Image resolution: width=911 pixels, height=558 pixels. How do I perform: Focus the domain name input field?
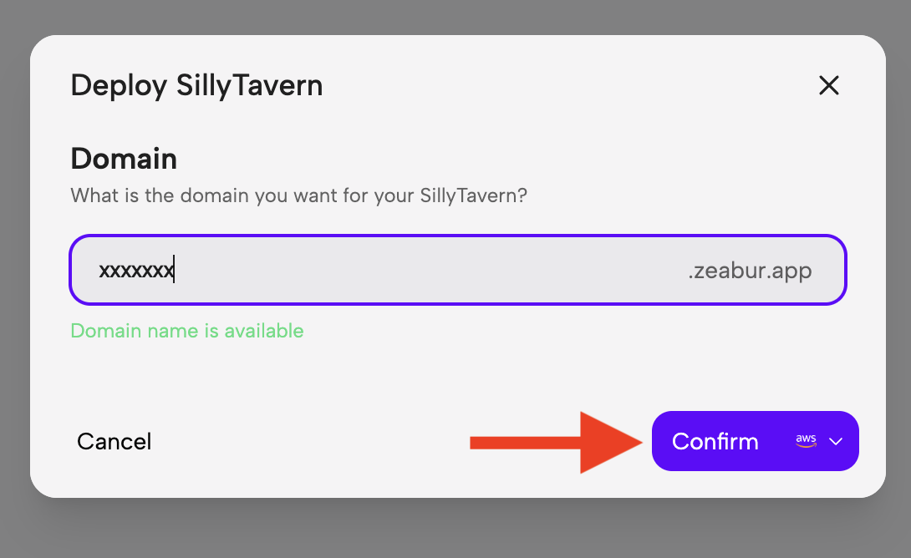pyautogui.click(x=418, y=271)
